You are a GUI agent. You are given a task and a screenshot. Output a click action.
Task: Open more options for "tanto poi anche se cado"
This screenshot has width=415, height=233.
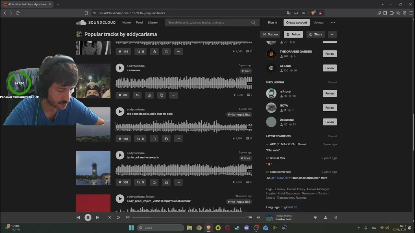point(178,182)
